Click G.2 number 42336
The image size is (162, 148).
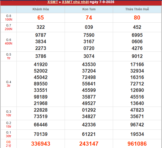pyautogui.click(x=89, y=125)
